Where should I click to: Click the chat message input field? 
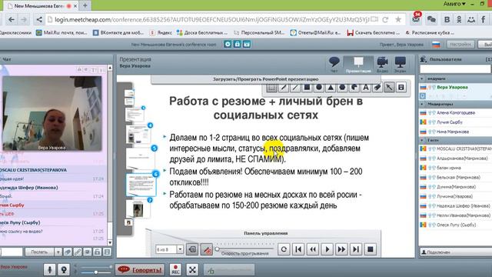(x=12, y=252)
